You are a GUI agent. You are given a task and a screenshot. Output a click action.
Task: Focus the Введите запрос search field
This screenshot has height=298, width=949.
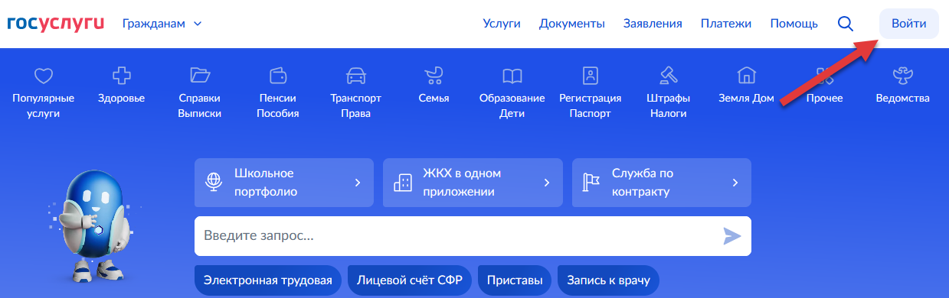tap(473, 236)
